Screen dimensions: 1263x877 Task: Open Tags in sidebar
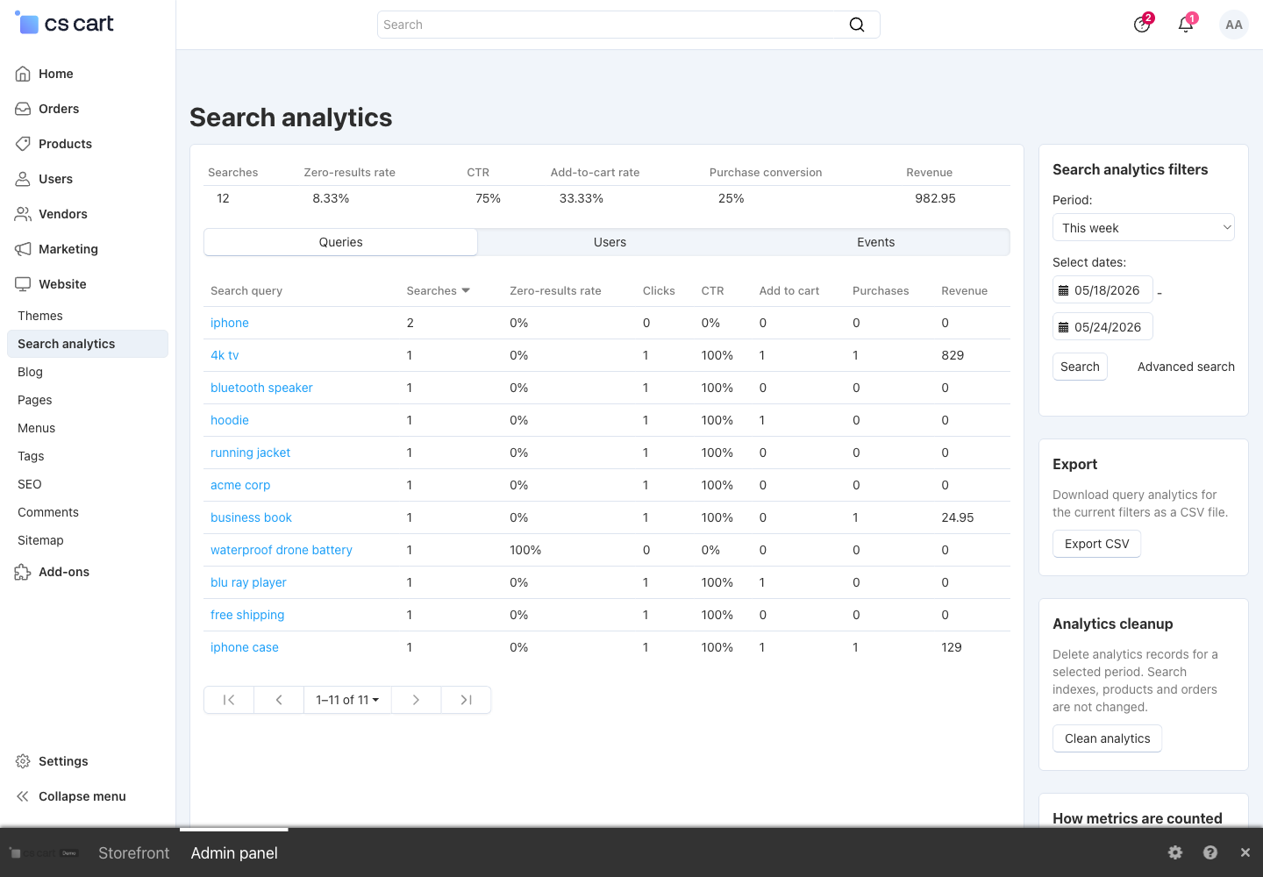tap(31, 456)
